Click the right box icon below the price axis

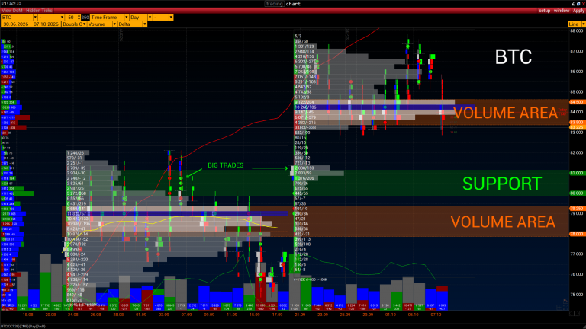point(577,313)
